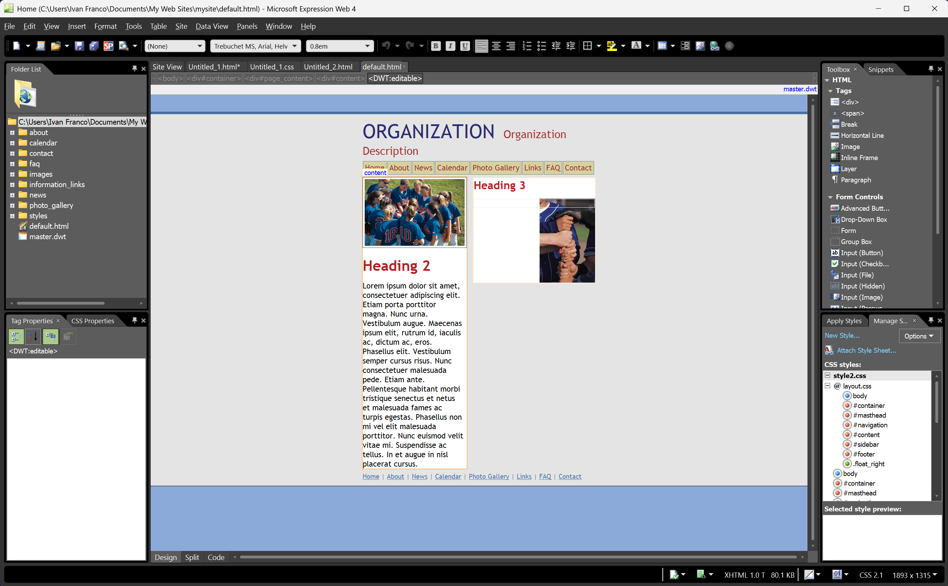Click the New Style link
This screenshot has width=948, height=586.
point(842,335)
